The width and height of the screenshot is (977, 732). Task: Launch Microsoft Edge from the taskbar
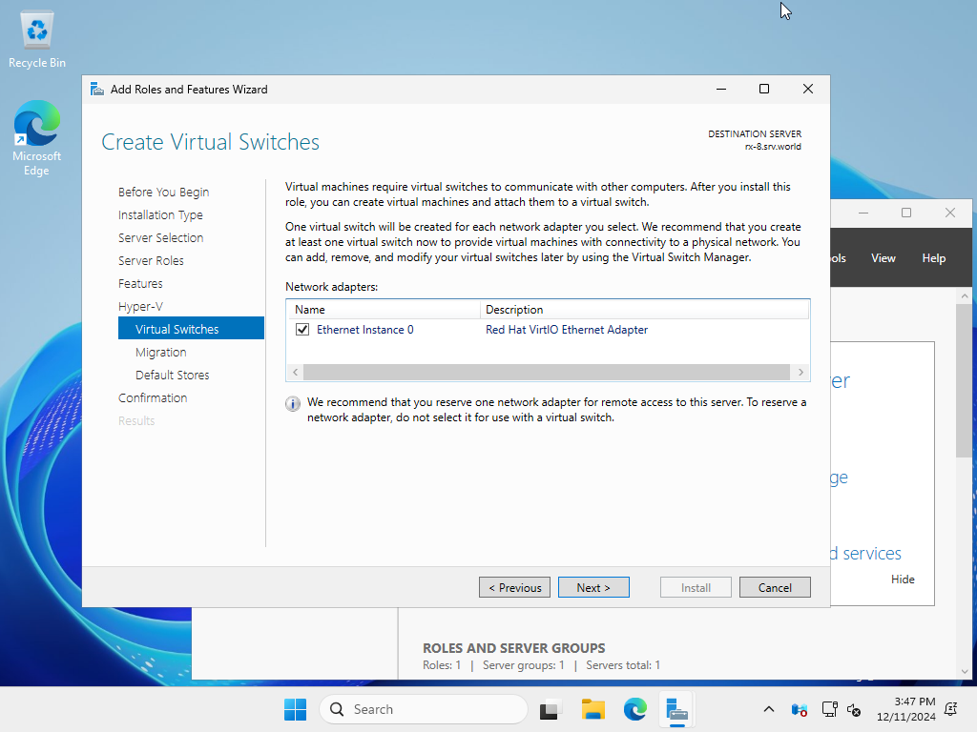(x=634, y=709)
